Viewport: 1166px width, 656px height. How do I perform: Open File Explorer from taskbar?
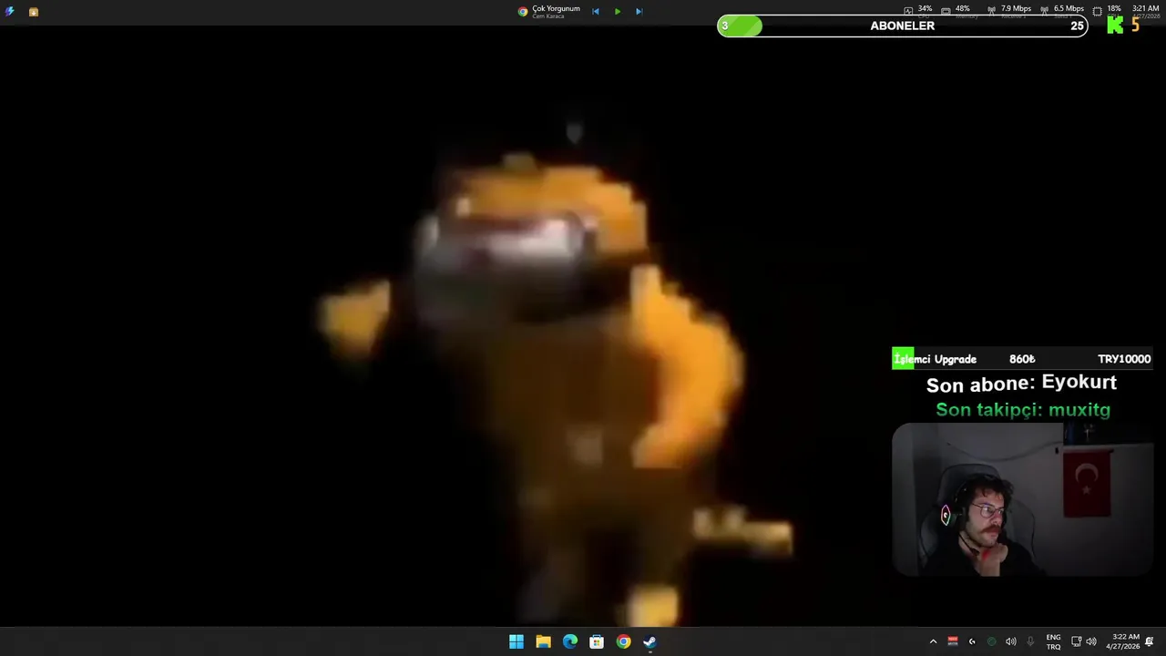[x=543, y=641]
